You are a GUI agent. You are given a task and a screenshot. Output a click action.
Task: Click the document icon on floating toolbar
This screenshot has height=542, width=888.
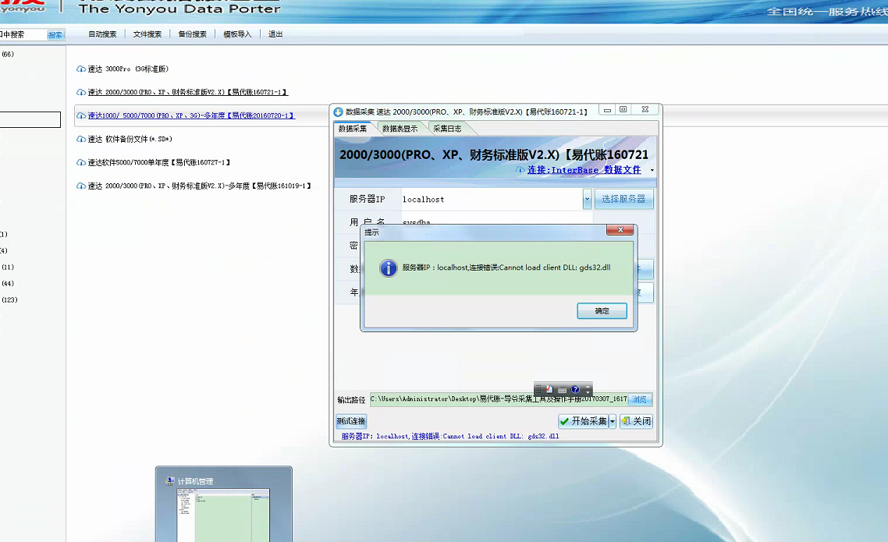[x=549, y=389]
